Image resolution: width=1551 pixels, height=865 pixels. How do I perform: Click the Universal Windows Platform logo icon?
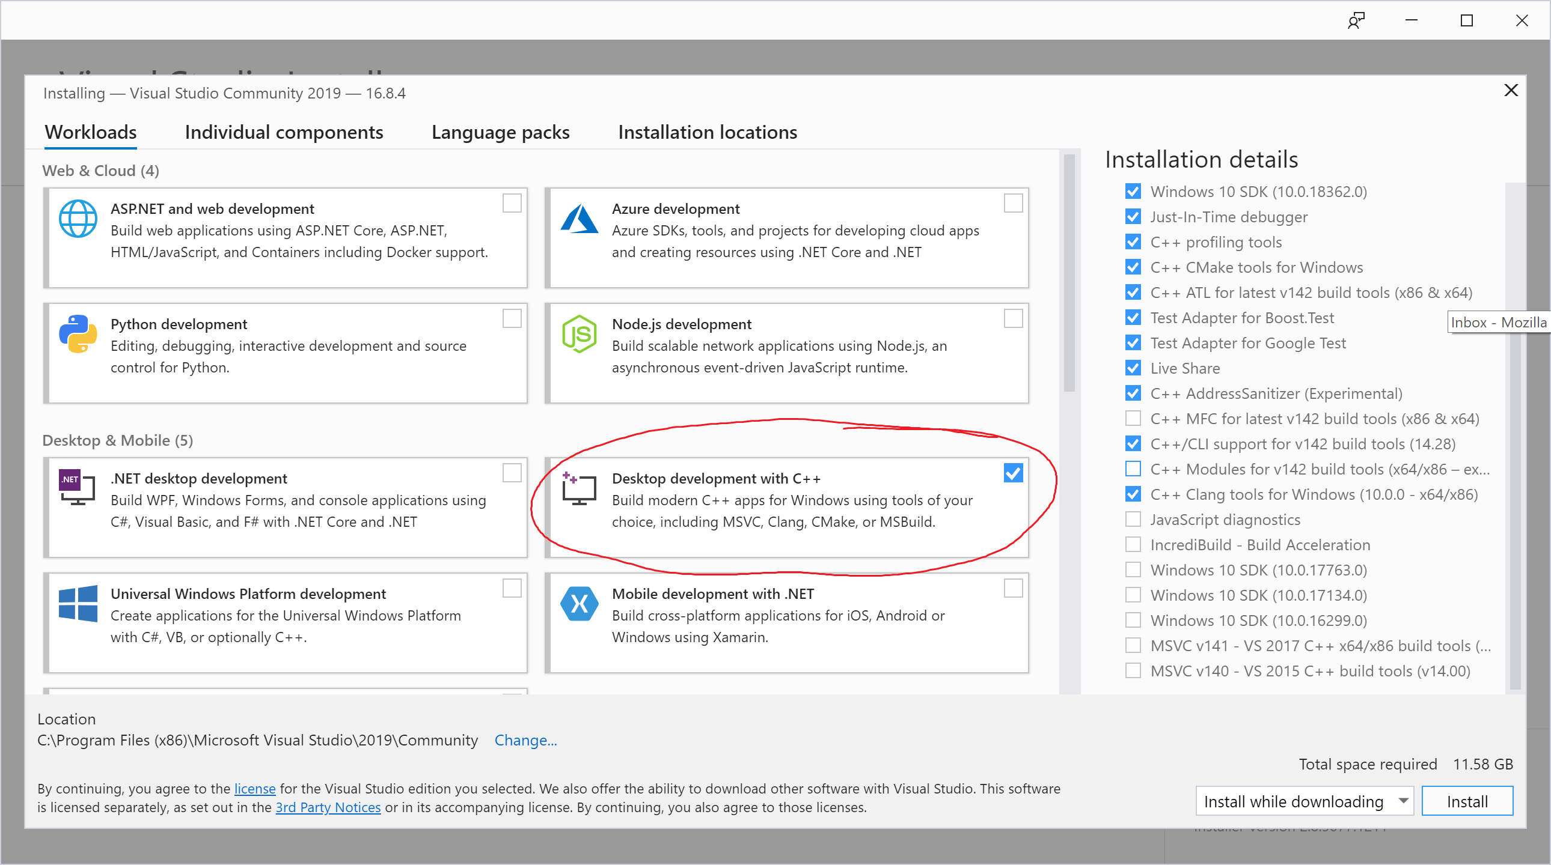point(78,603)
